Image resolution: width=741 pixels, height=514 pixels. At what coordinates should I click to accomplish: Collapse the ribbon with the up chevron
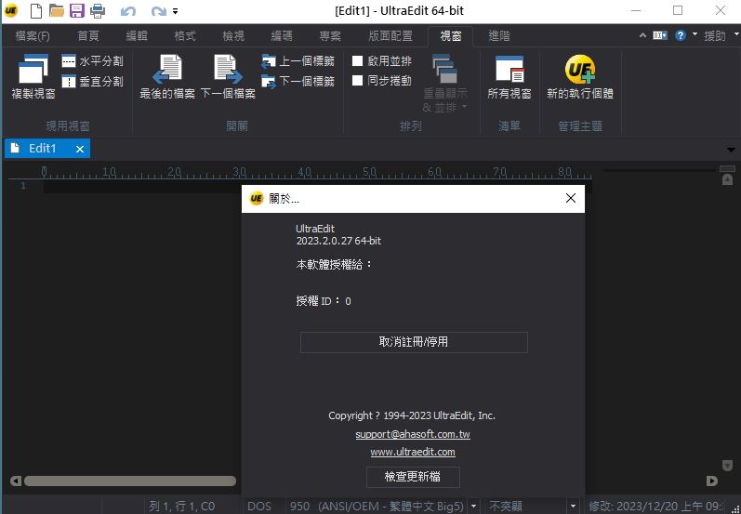click(x=642, y=35)
